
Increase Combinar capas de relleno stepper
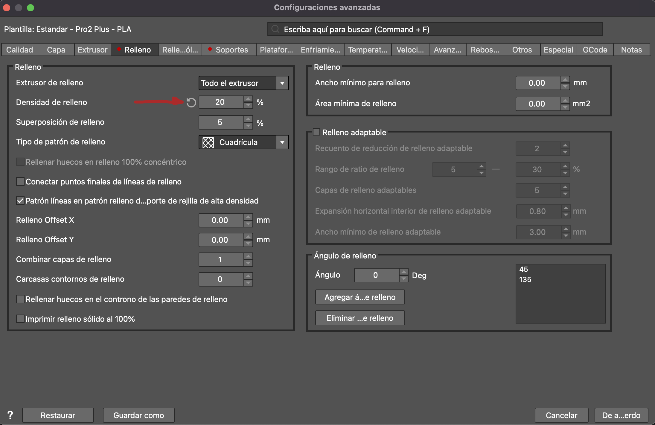tap(248, 256)
